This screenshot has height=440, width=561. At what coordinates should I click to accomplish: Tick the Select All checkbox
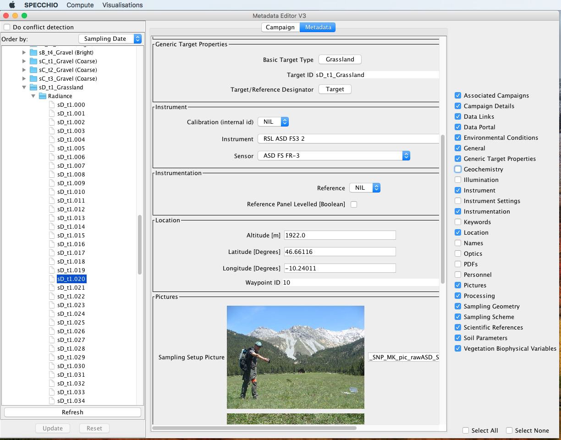(466, 430)
